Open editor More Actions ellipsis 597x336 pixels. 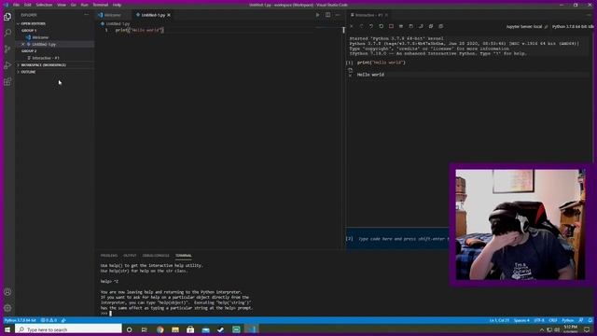(338, 15)
